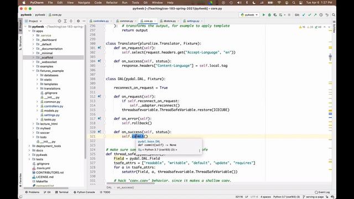Open the run configuration py4web dropdown
Screen dimensions: 354x199
point(249,15)
